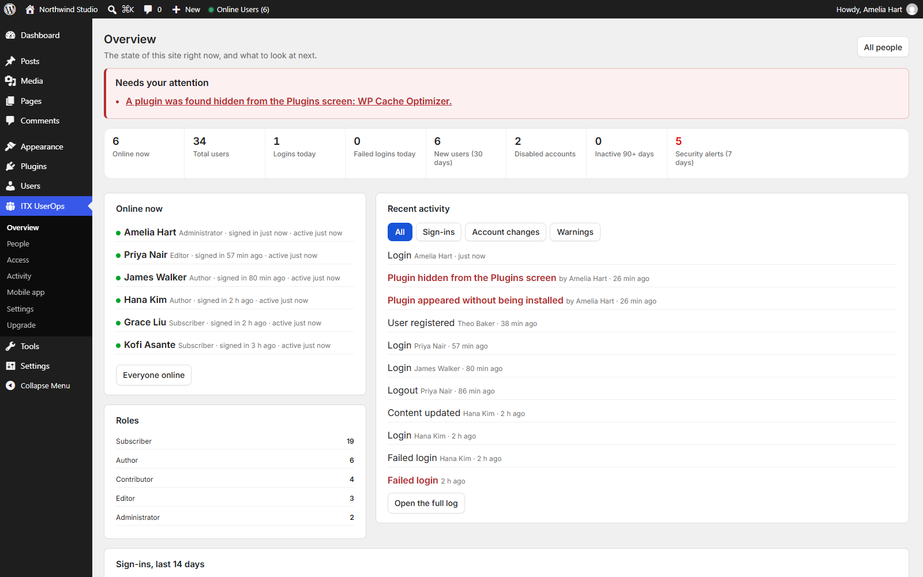Open Plugin appeared without being installed entry
The height and width of the screenshot is (577, 923).
pyautogui.click(x=475, y=301)
